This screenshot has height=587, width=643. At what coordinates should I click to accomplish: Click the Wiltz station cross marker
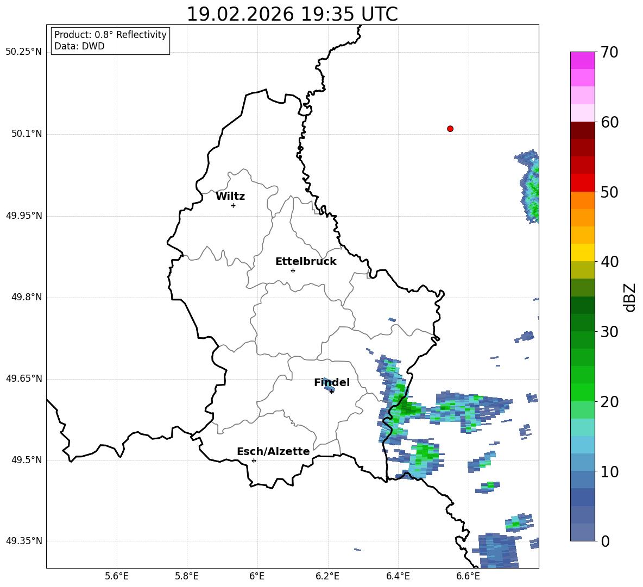coord(234,205)
